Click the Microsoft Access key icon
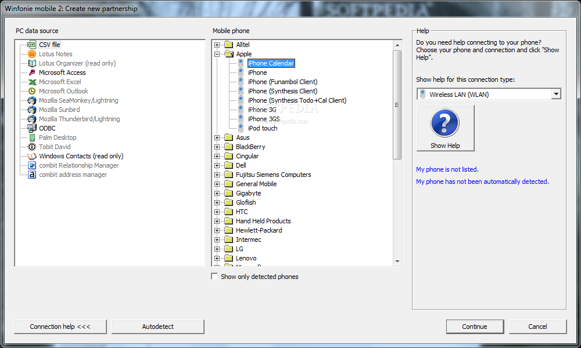Viewport: 581px width, 348px height. point(32,72)
